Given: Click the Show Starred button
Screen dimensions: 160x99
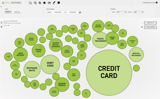Looking at the screenshot, I should (x=150, y=27).
